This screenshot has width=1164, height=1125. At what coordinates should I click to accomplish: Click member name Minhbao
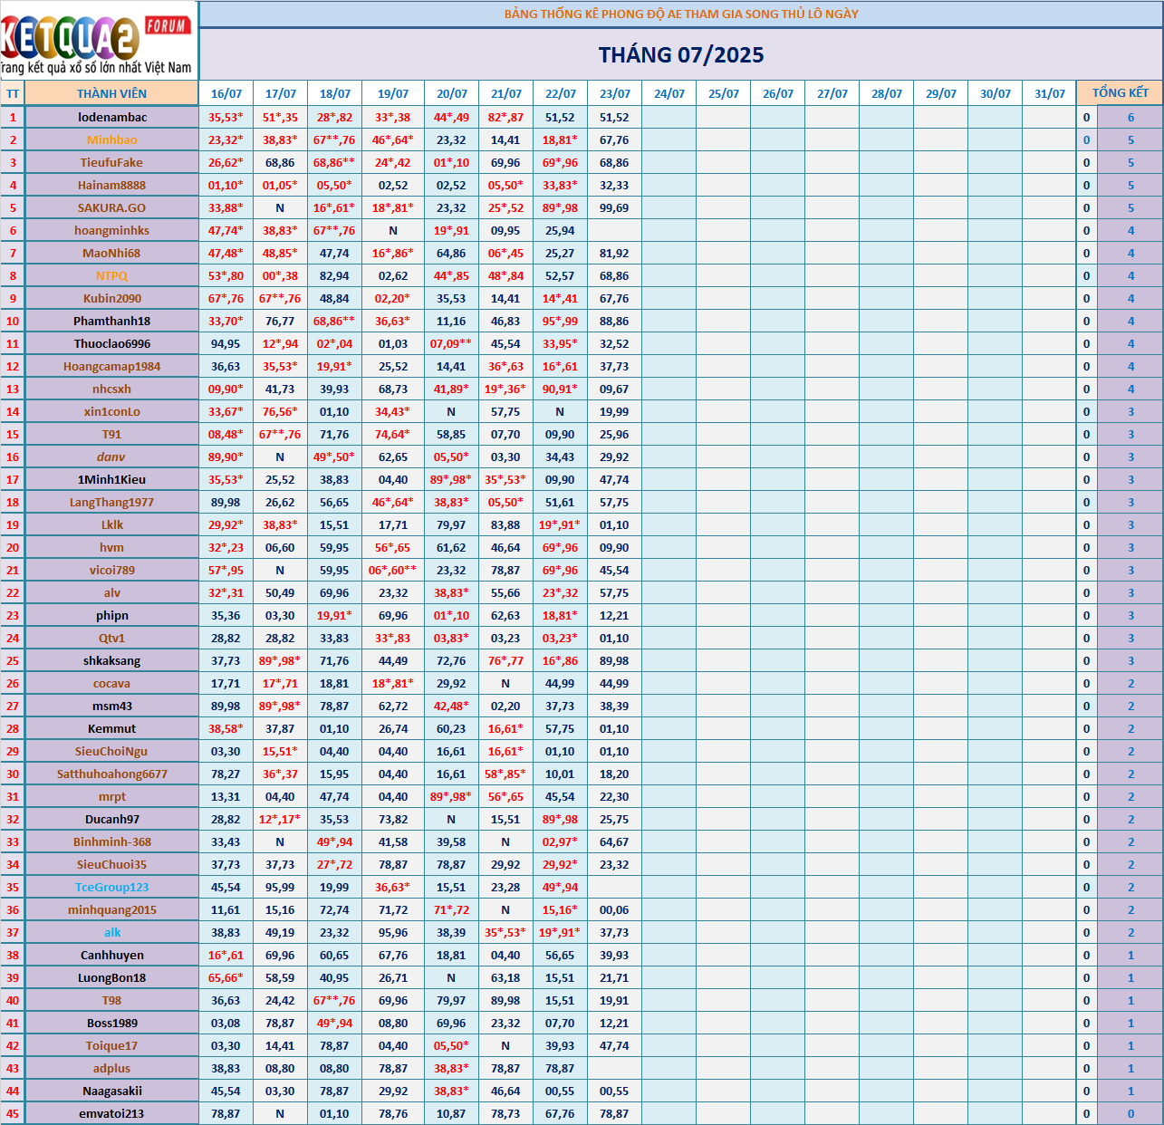pos(112,139)
